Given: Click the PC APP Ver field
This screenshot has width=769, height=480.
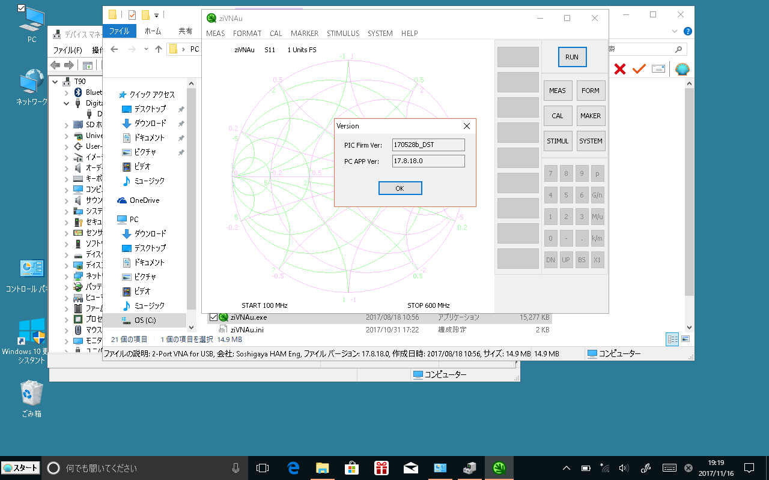Looking at the screenshot, I should (x=428, y=161).
